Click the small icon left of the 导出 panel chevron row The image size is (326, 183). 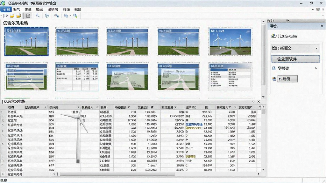[x=274, y=68]
